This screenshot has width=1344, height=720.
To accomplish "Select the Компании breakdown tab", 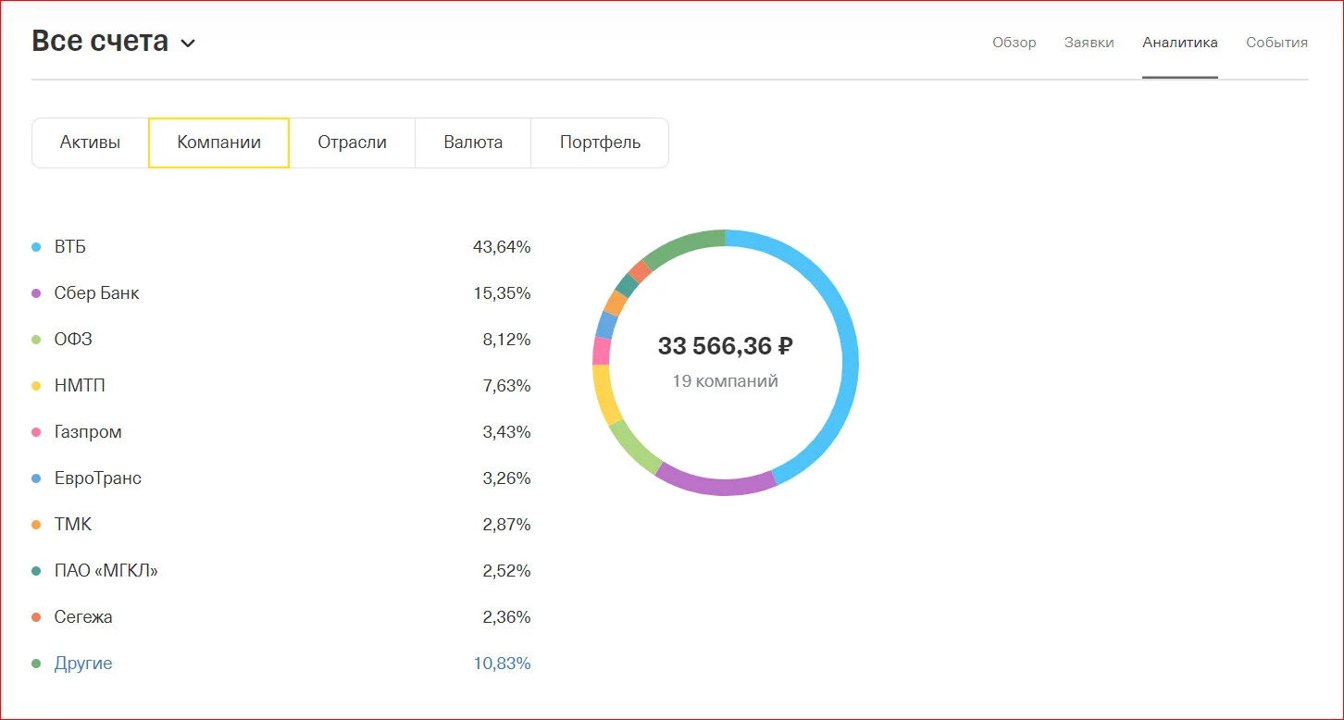I will (x=219, y=143).
